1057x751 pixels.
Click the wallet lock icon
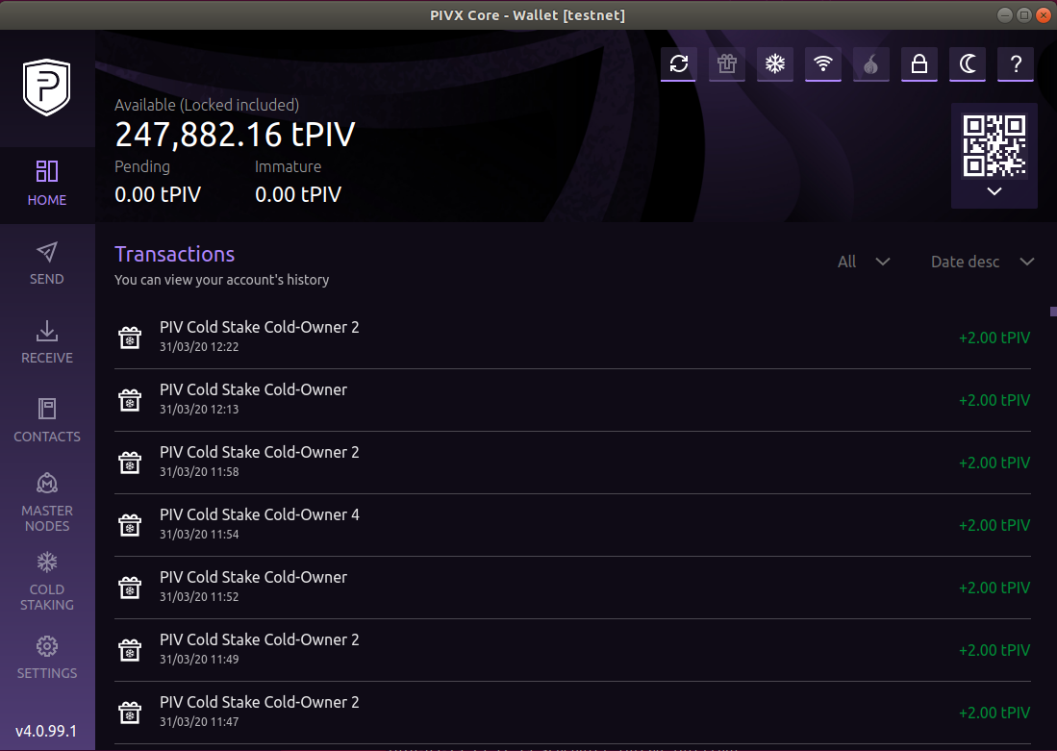[x=919, y=64]
